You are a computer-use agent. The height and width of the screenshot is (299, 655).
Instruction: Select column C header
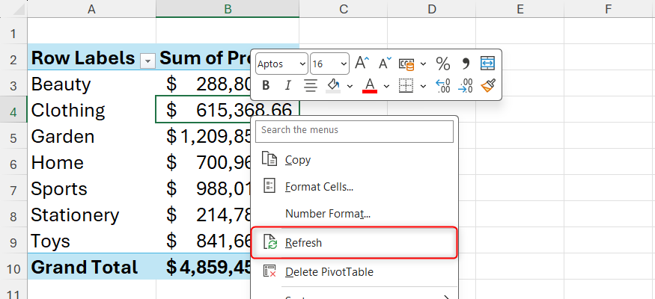click(x=344, y=9)
